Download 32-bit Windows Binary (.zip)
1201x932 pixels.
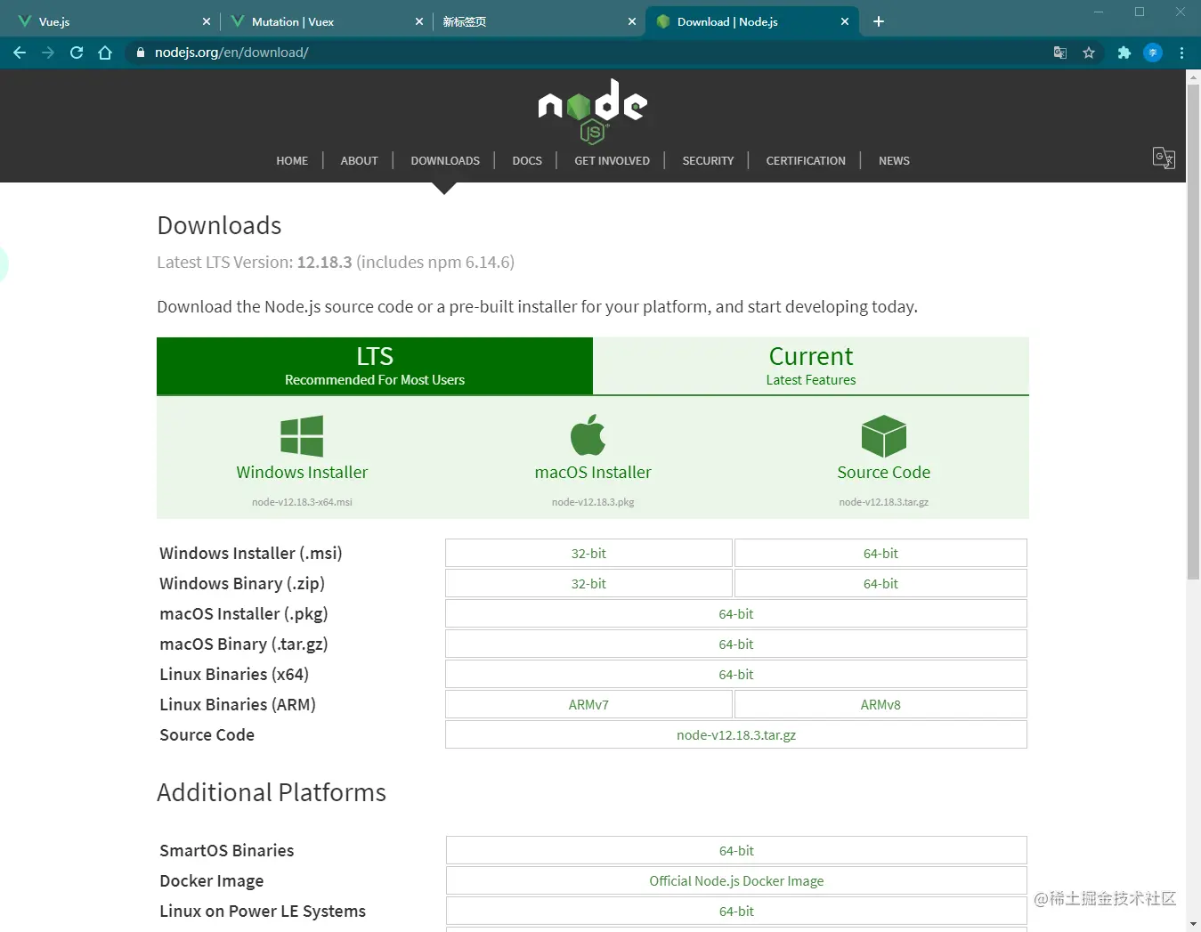click(588, 583)
